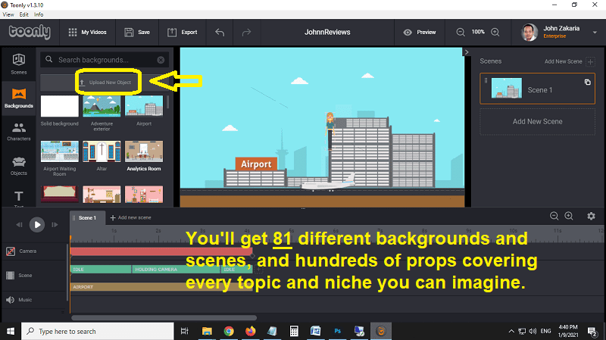Click the large Add New Scene box
The image size is (606, 340).
click(x=537, y=121)
